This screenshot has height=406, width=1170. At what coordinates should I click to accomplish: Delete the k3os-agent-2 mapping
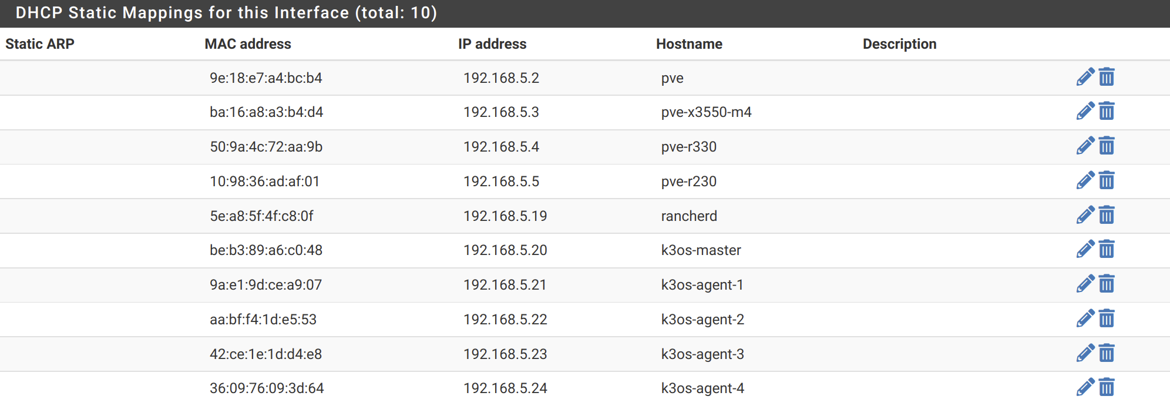click(x=1107, y=318)
